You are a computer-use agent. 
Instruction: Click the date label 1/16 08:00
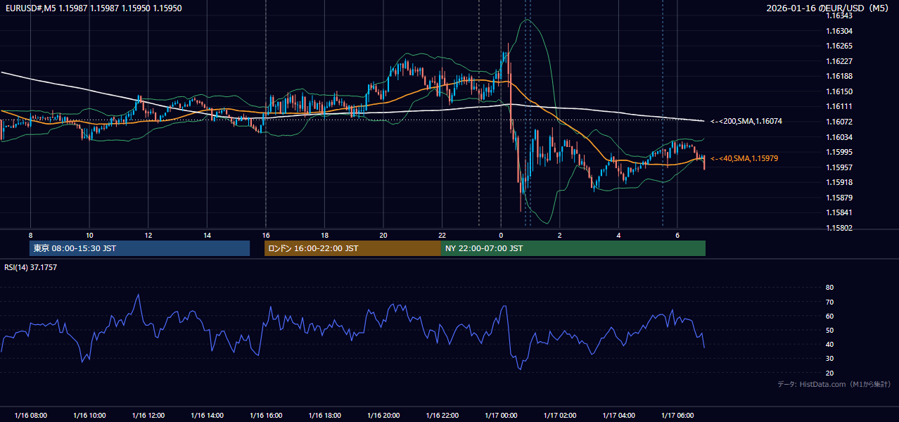[x=31, y=416]
